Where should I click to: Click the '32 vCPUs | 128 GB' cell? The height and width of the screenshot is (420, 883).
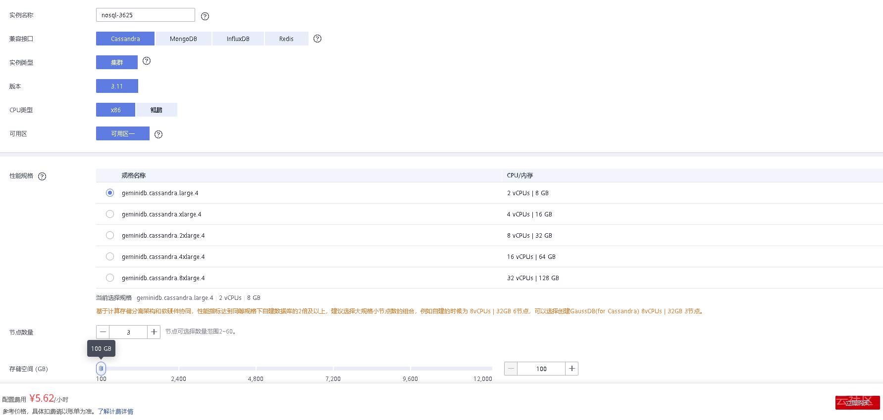pos(533,278)
